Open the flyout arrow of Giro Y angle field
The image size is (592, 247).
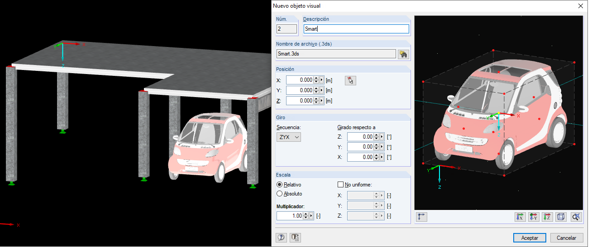point(382,147)
